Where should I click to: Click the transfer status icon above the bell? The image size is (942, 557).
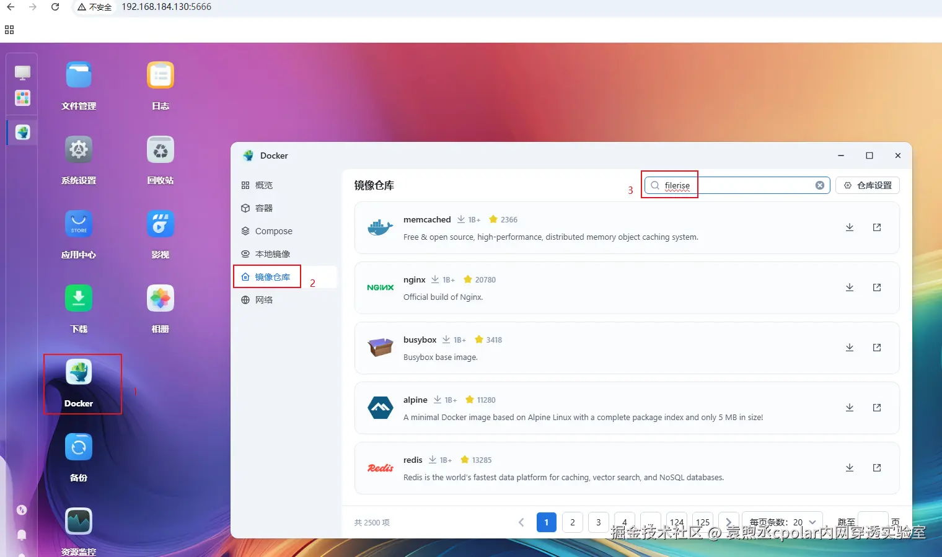pyautogui.click(x=22, y=510)
